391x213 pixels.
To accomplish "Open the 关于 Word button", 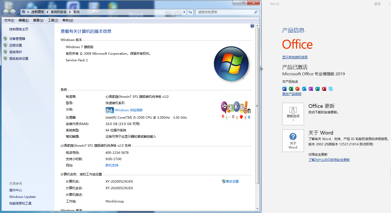I will (x=293, y=141).
